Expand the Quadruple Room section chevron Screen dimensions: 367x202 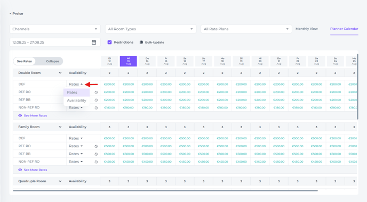60,181
